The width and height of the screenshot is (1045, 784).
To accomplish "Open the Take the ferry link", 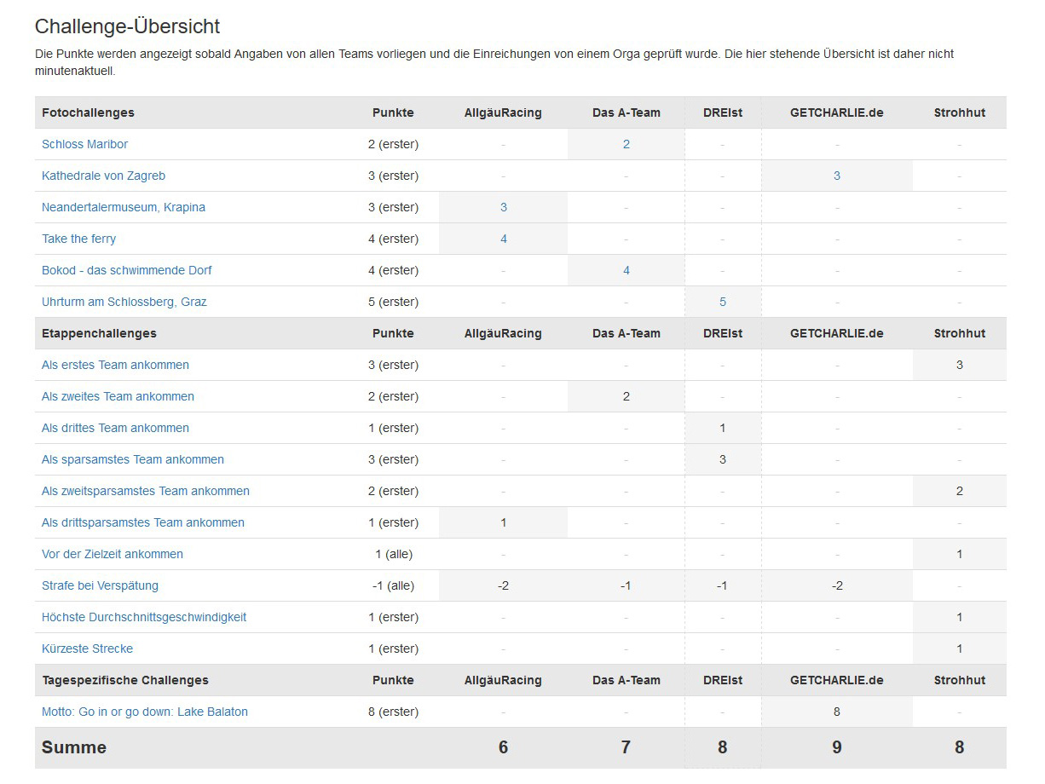I will 78,239.
